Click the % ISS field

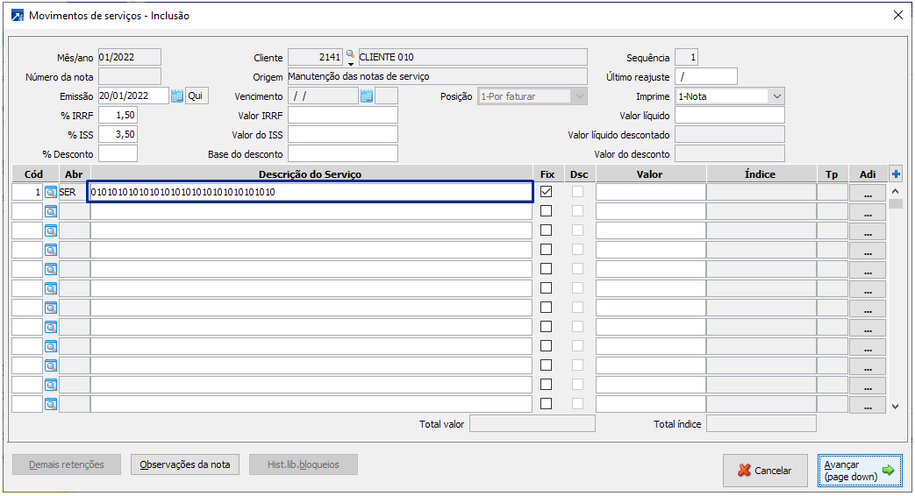(x=118, y=134)
